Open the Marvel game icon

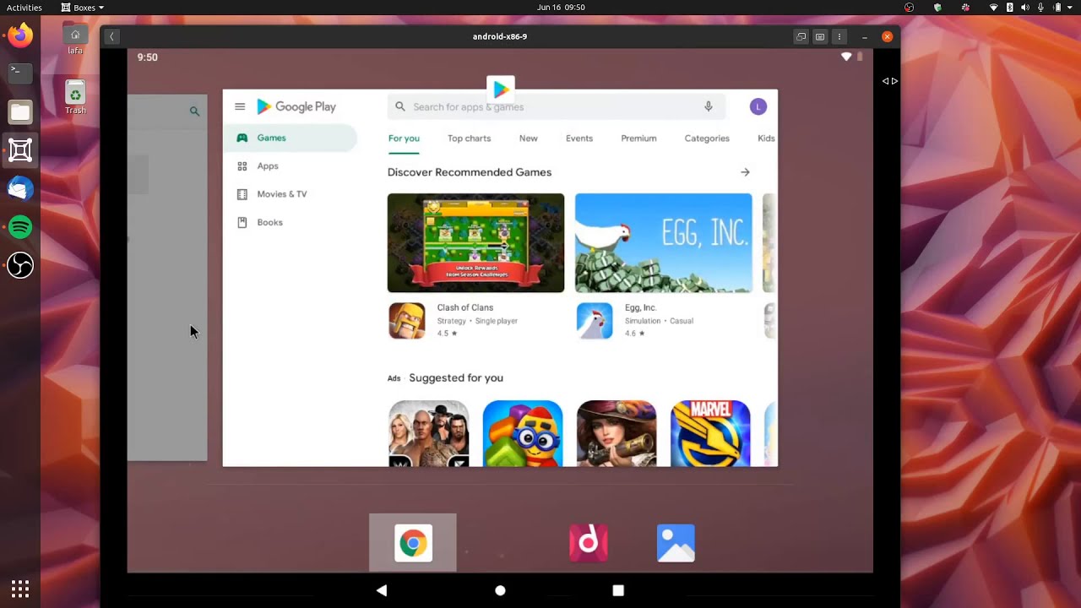click(710, 433)
